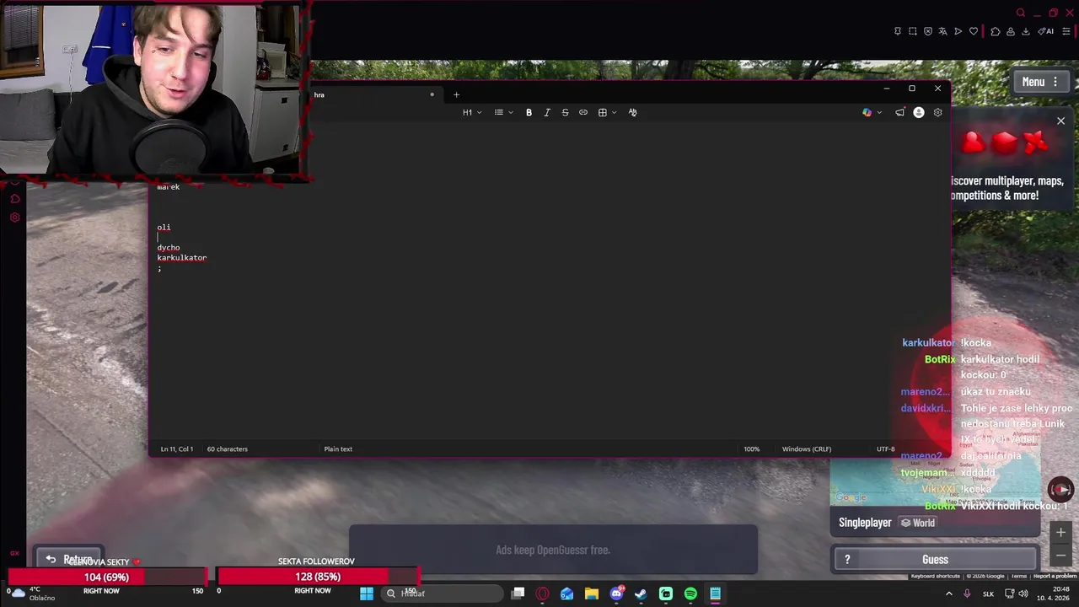This screenshot has height=607, width=1079.
Task: Zoom out the map with minus
Action: 1061,555
